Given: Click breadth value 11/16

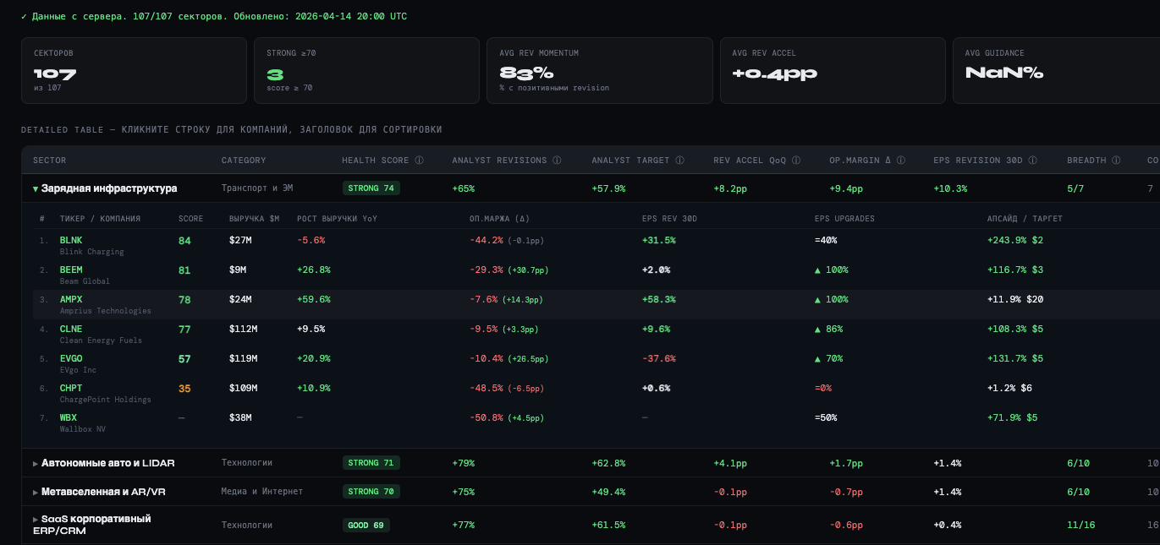Looking at the screenshot, I should (1081, 525).
